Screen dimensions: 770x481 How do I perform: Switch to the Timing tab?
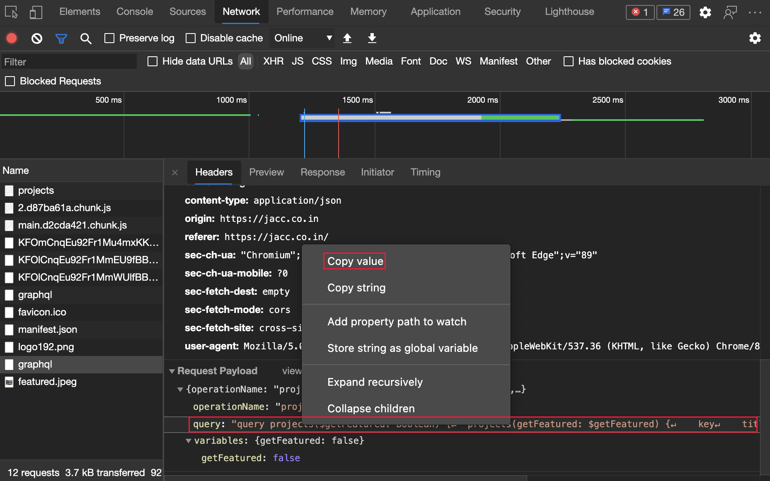425,172
